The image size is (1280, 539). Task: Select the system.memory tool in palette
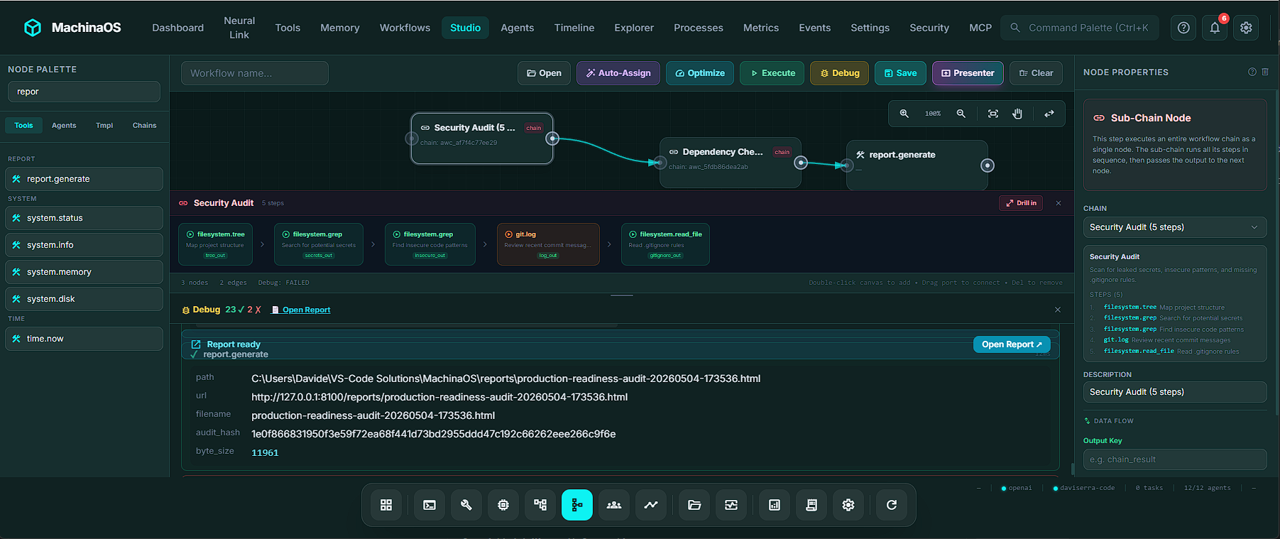pyautogui.click(x=84, y=272)
